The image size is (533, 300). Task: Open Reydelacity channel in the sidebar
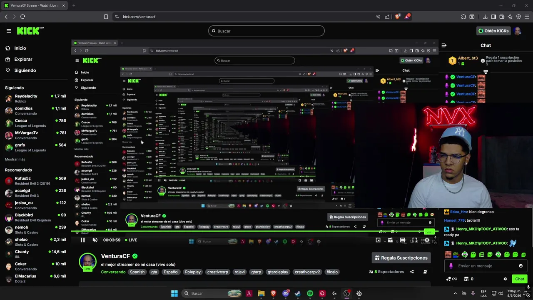(x=35, y=98)
